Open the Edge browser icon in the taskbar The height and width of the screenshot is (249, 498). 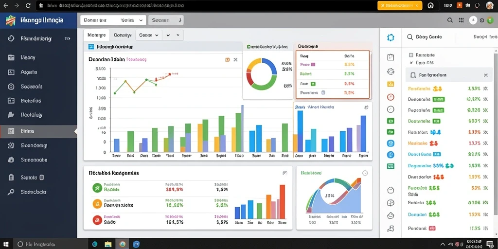[x=95, y=244]
